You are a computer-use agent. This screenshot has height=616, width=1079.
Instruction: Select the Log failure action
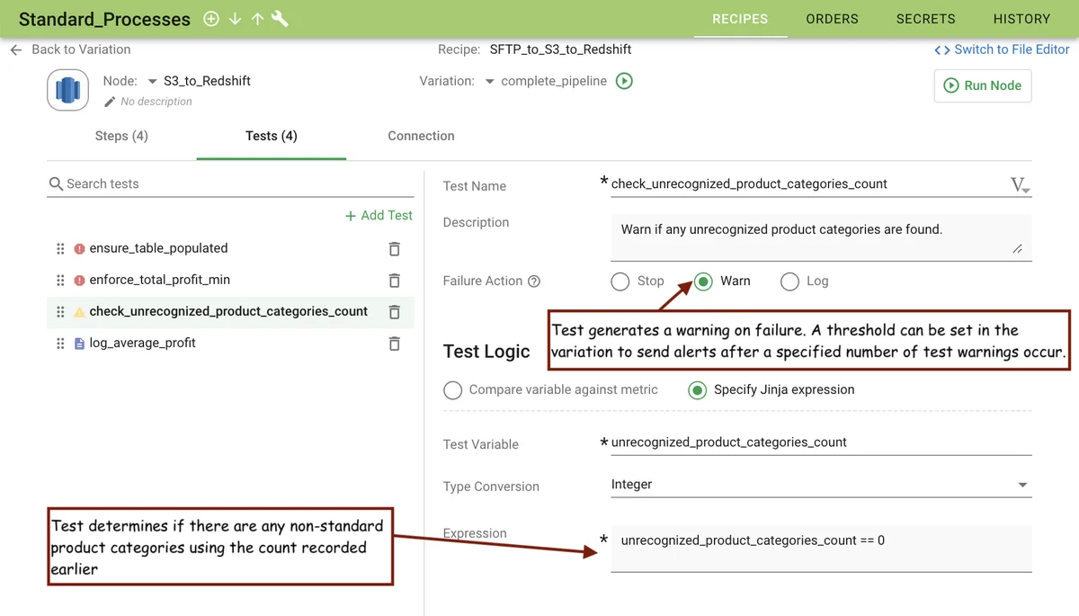[789, 281]
